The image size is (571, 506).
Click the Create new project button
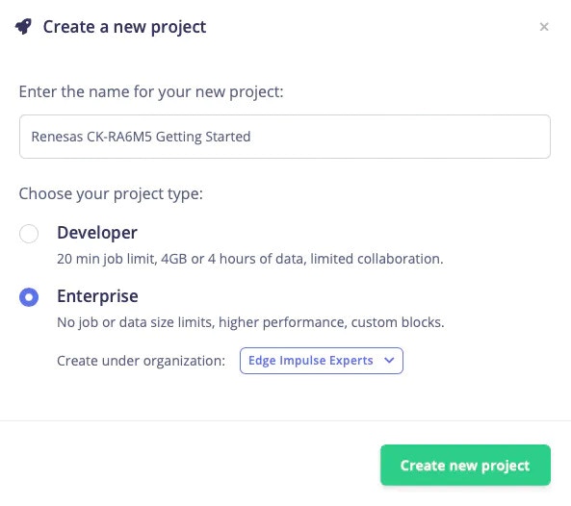[x=465, y=465]
